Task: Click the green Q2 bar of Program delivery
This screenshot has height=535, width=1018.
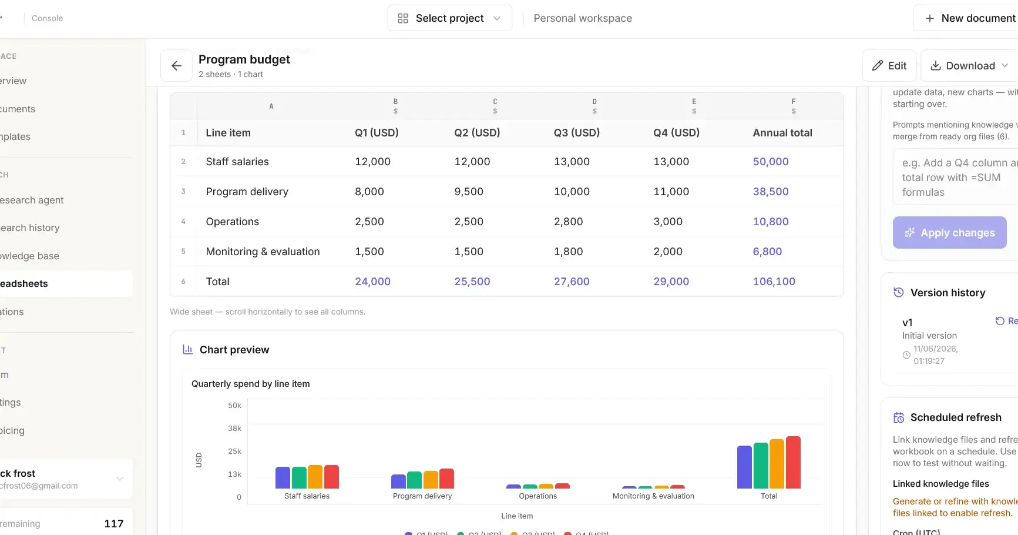Action: pos(415,480)
